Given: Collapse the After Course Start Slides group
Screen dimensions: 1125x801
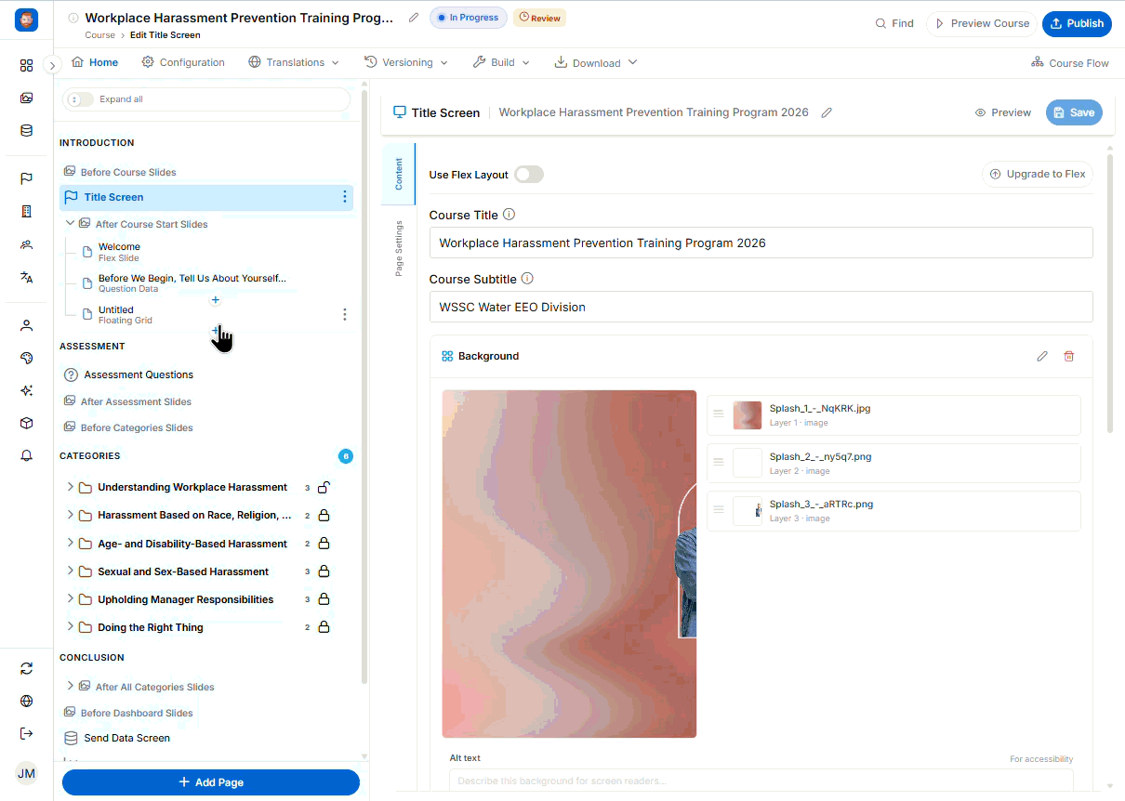Looking at the screenshot, I should (70, 223).
